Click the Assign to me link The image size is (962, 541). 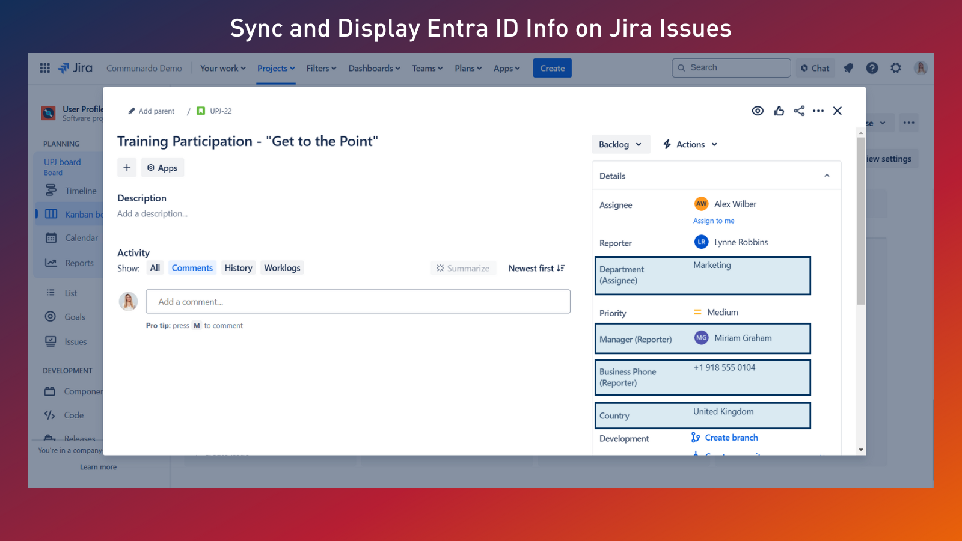click(x=714, y=221)
